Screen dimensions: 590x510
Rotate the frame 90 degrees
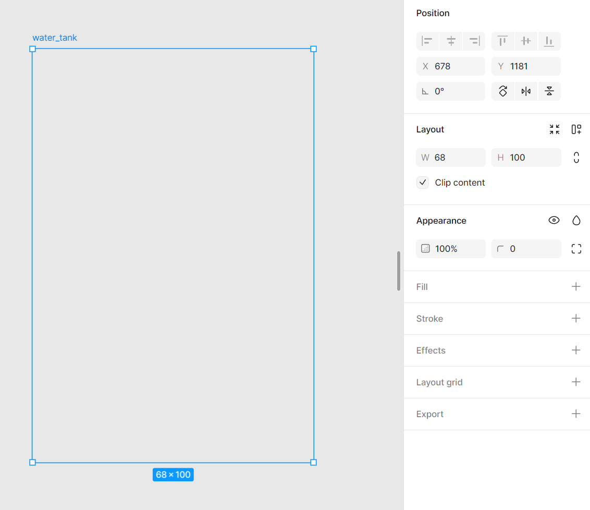pos(503,91)
